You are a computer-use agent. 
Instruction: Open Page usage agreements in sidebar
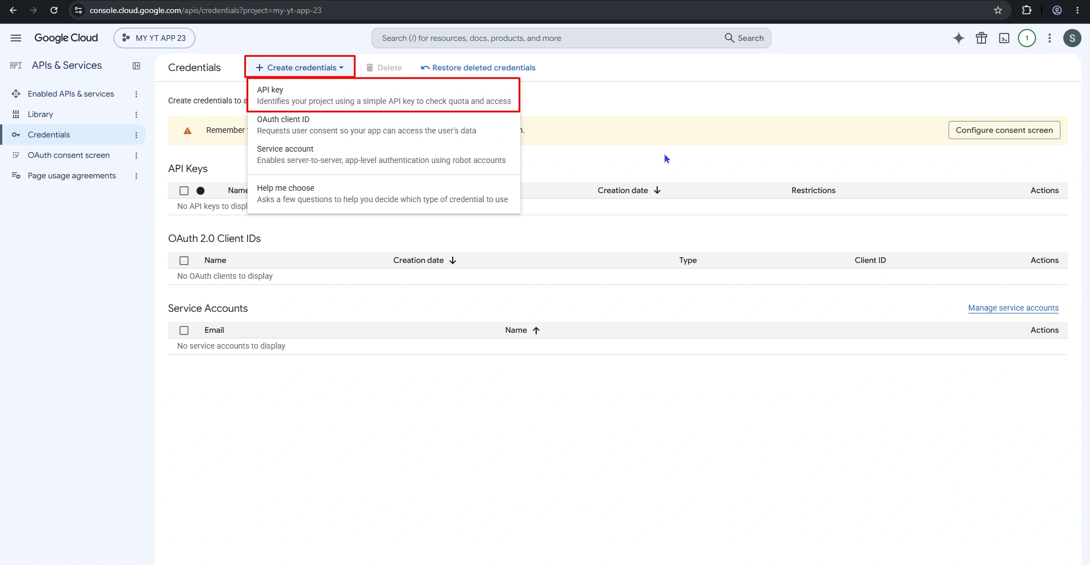(x=72, y=175)
